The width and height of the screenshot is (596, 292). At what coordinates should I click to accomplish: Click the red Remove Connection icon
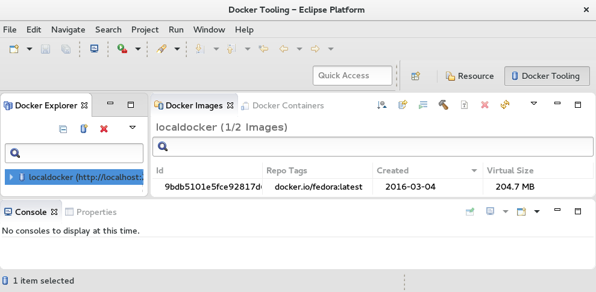104,128
